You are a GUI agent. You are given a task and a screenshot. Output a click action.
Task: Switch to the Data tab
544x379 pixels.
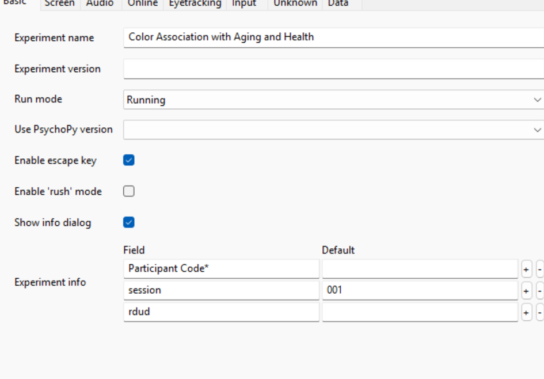(338, 3)
